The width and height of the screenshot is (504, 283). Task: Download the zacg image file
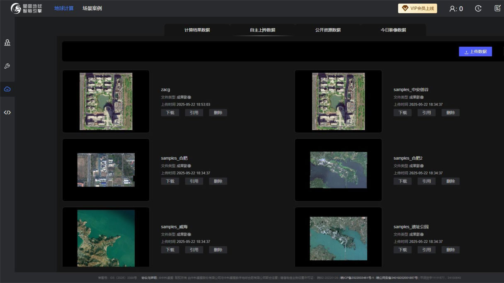pos(170,113)
